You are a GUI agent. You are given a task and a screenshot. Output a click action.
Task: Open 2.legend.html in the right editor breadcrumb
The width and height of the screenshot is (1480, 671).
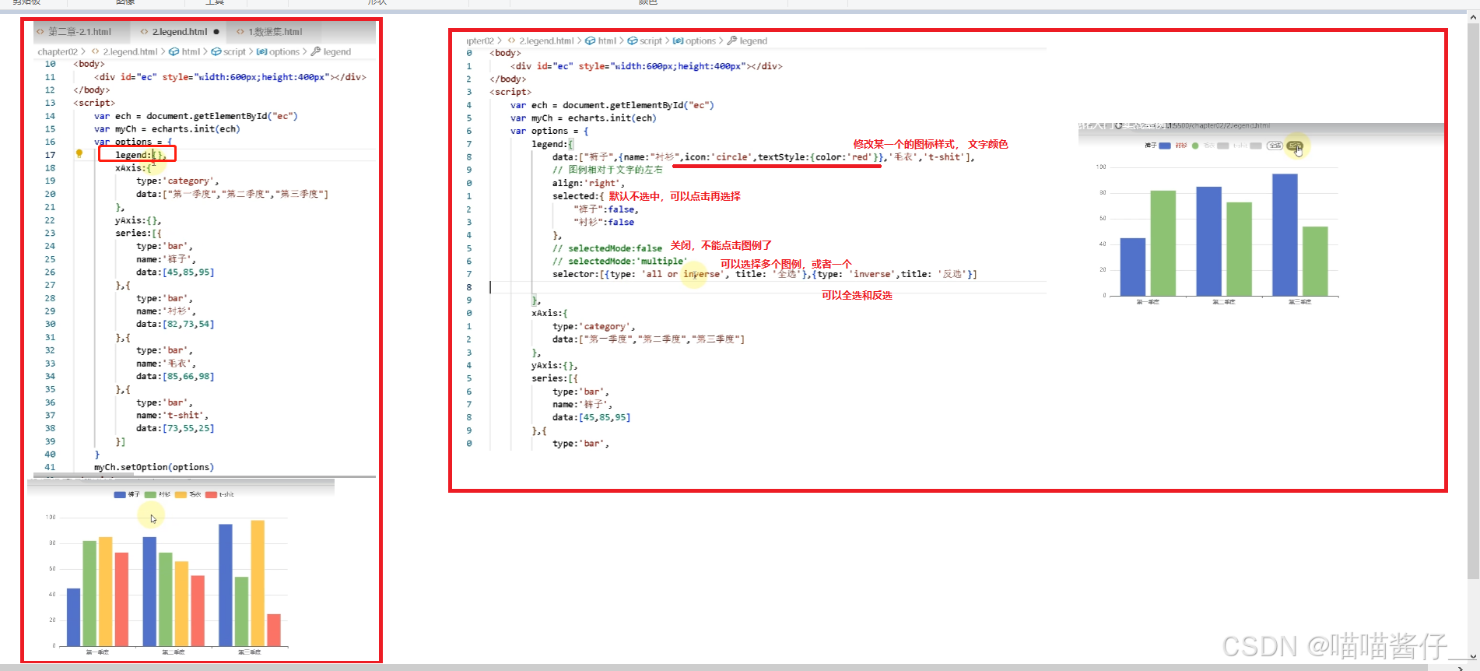[546, 41]
